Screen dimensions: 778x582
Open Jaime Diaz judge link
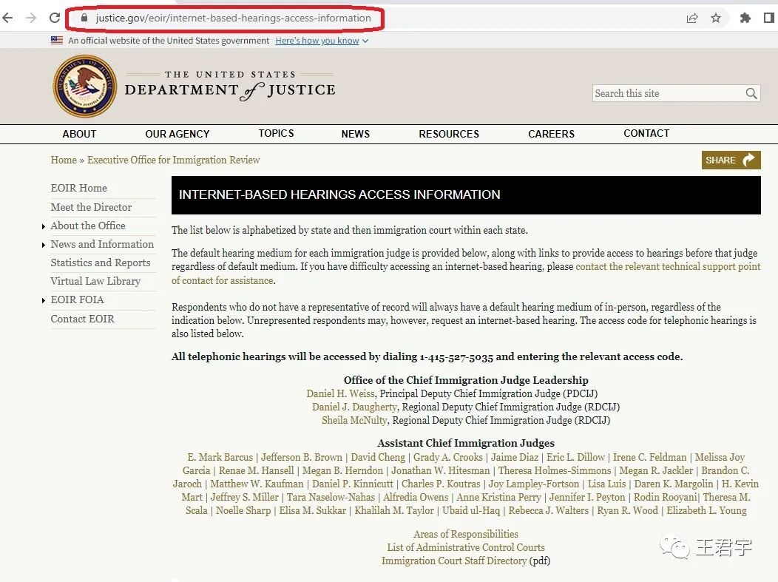tap(515, 458)
